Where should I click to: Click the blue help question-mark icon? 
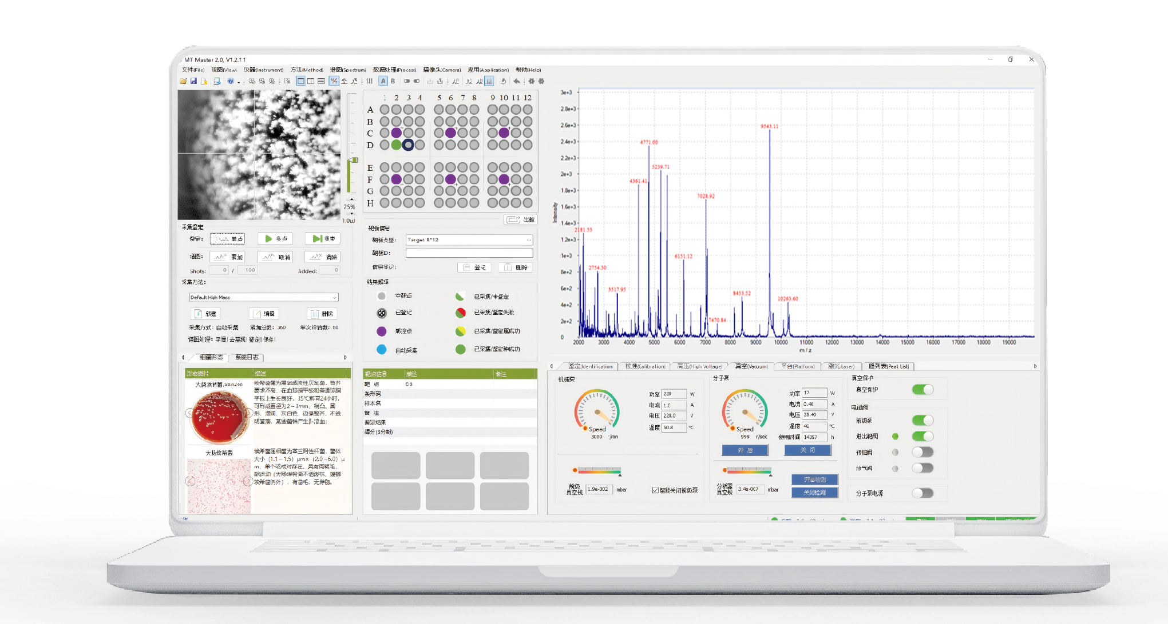(x=231, y=81)
